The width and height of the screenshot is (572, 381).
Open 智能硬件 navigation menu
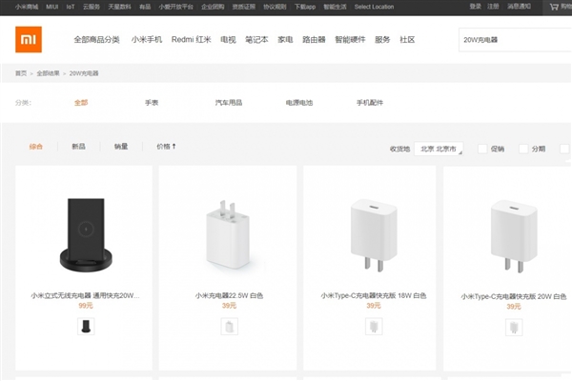(x=350, y=39)
